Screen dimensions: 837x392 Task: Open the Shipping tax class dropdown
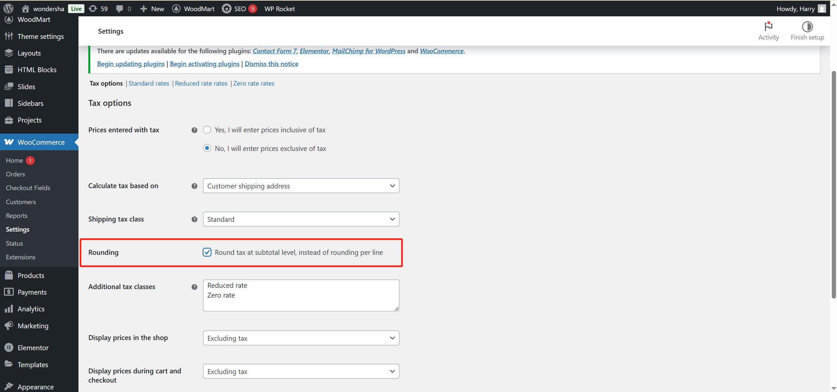coord(301,219)
